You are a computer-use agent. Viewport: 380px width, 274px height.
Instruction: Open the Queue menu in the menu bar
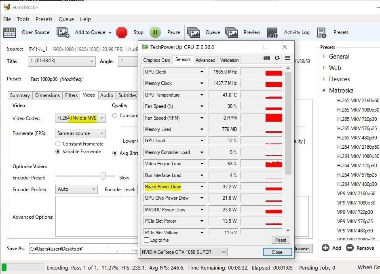tap(66, 19)
